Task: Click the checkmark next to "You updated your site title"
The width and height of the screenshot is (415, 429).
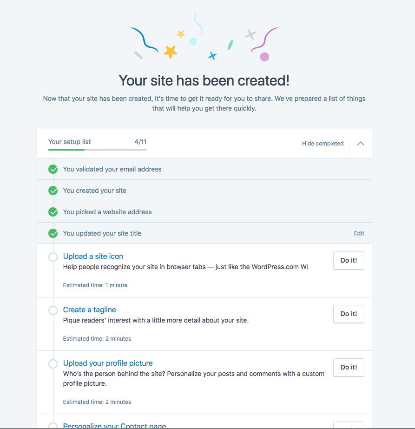Action: tap(53, 233)
